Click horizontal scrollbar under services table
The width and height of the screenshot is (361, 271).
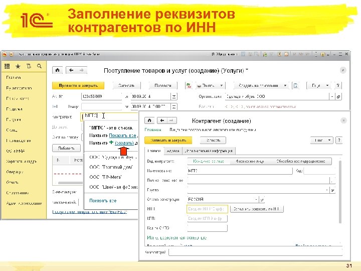pos(71,183)
